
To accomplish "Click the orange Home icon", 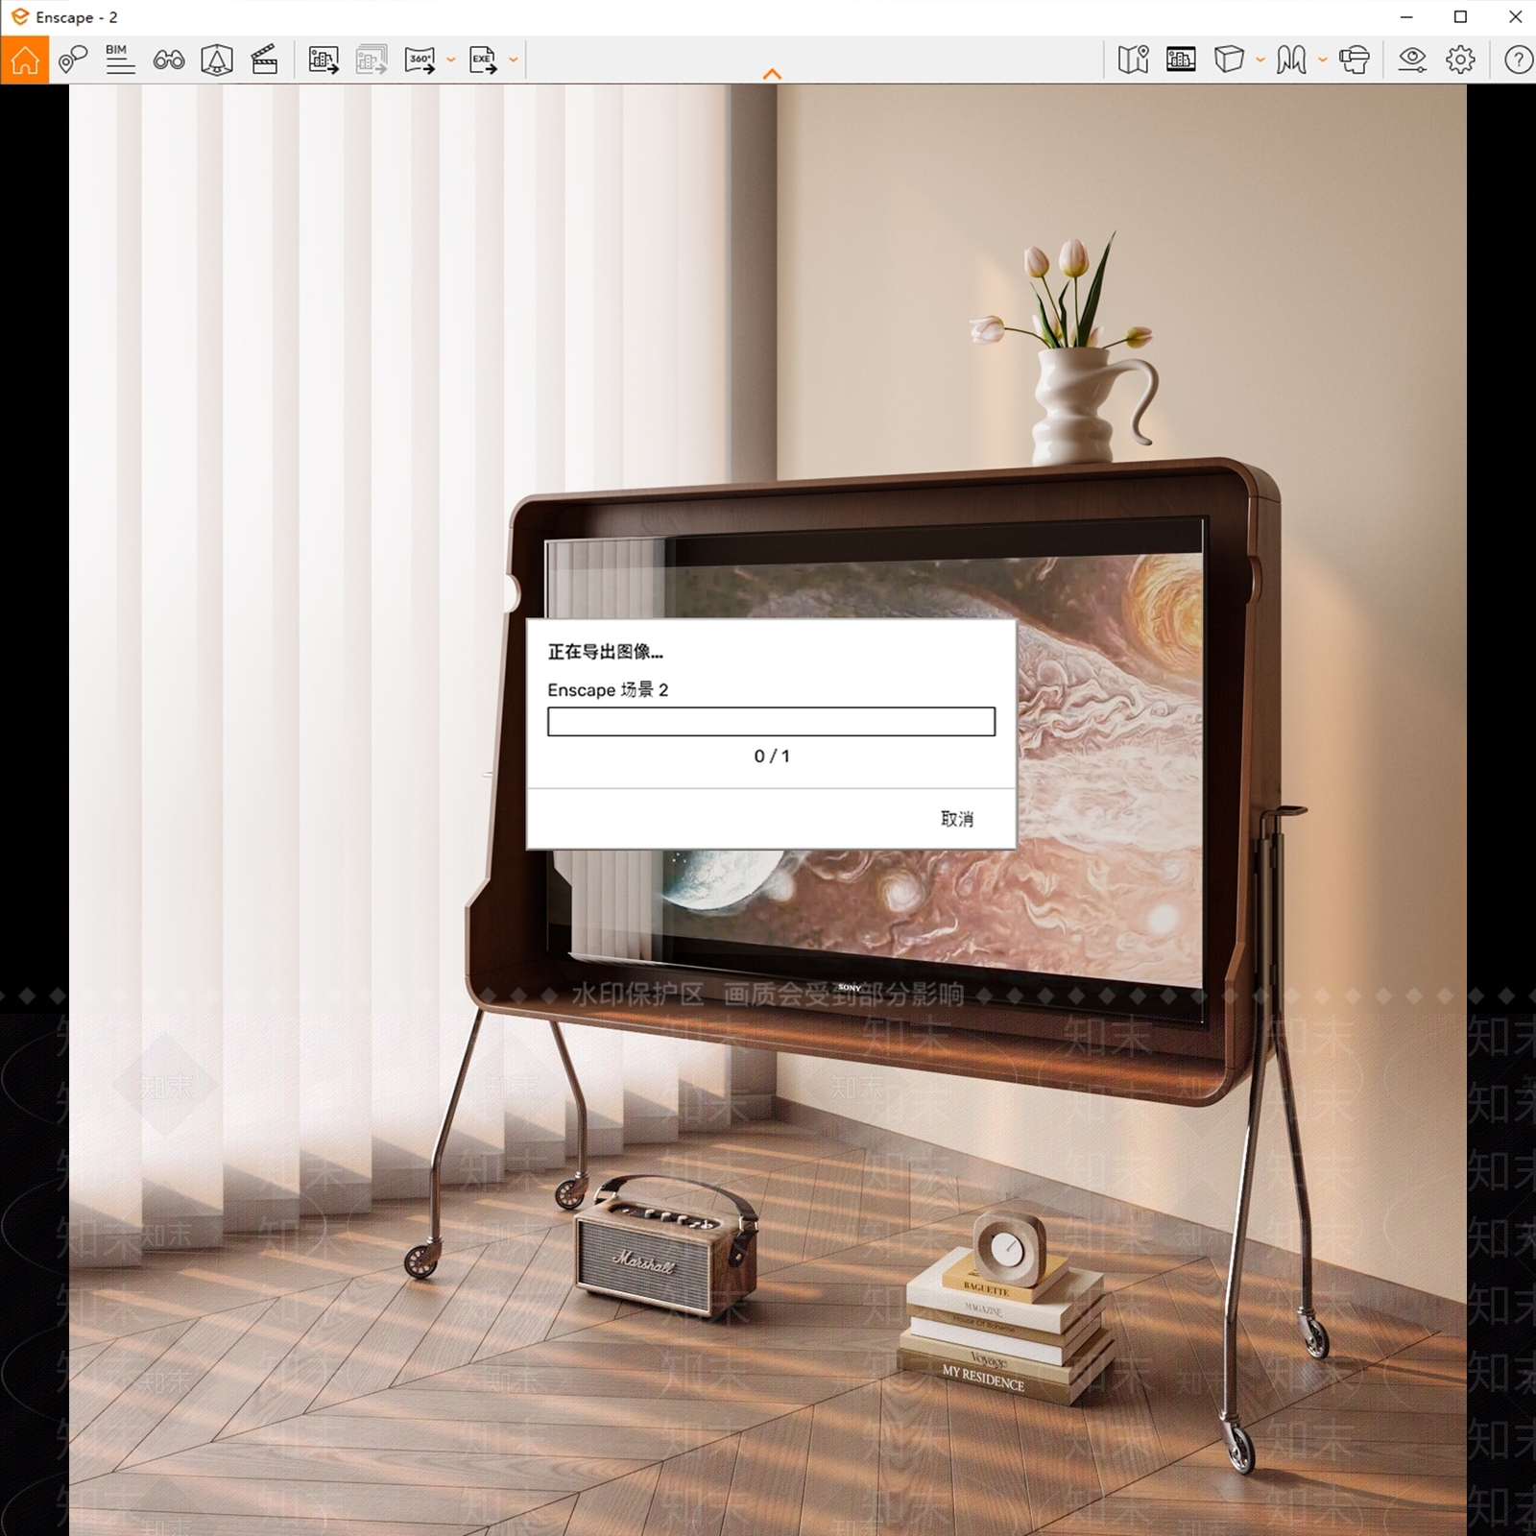I will [25, 60].
